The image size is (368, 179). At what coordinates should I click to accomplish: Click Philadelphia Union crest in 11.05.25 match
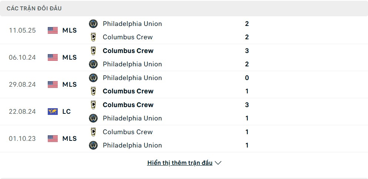coord(93,24)
